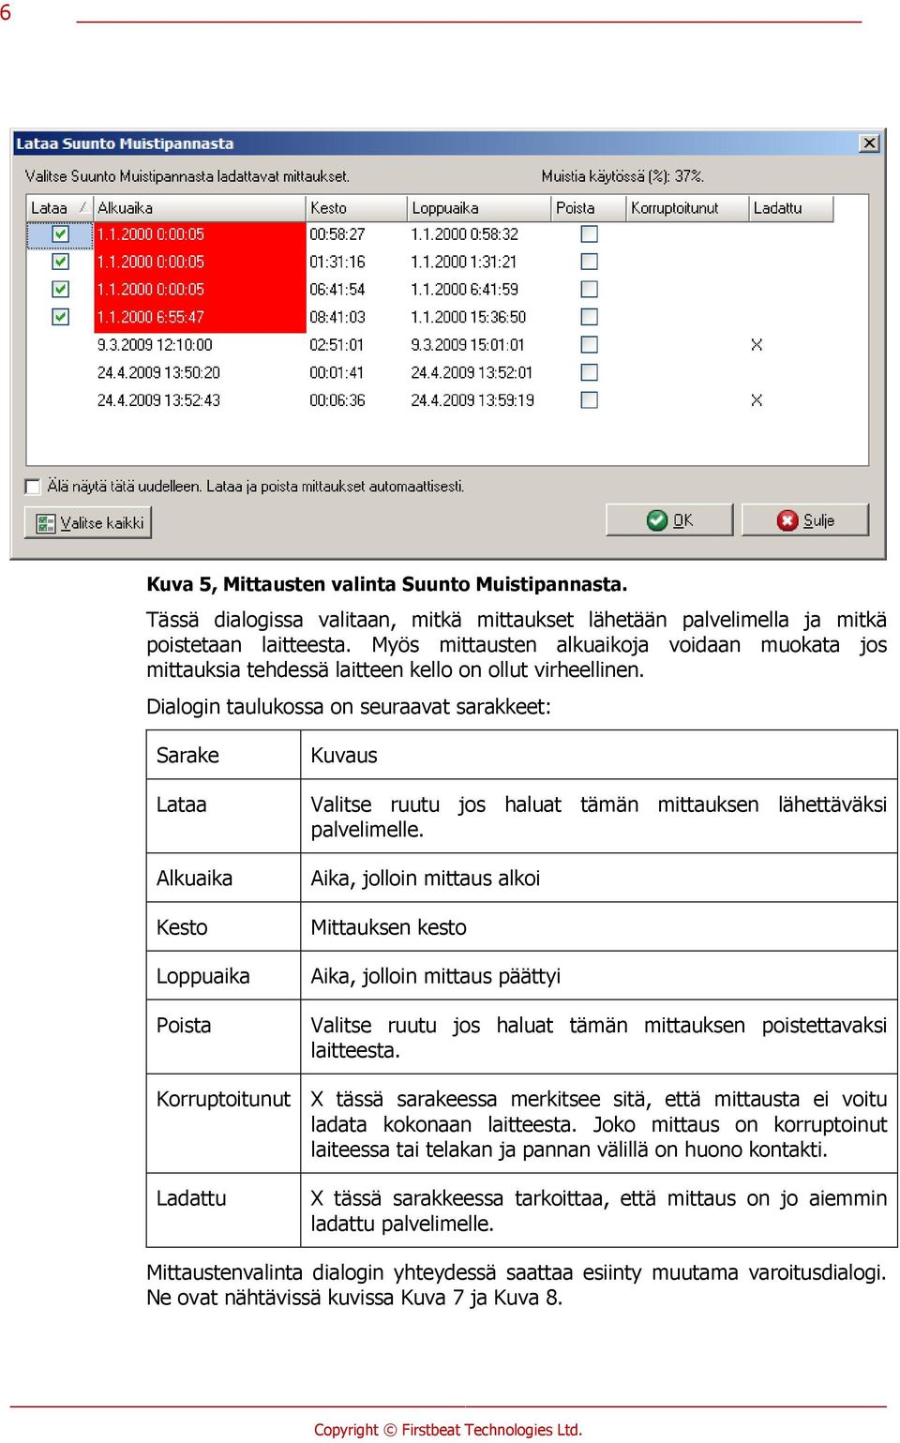
Task: Select duration cell 00:06:36
Action: point(337,400)
